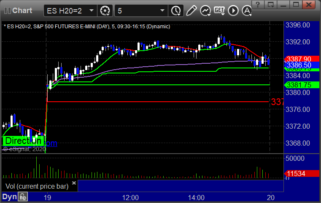Open the GET tools menu
Screen dimensions: 321x203
coord(219,11)
